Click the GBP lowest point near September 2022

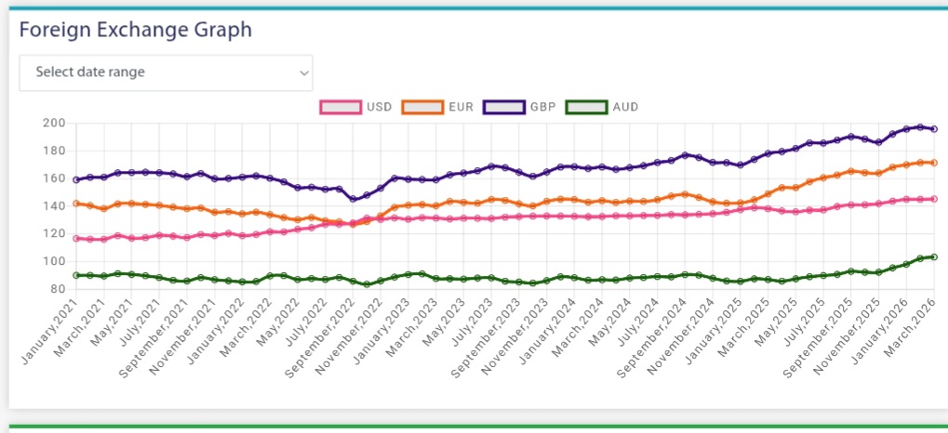[352, 199]
